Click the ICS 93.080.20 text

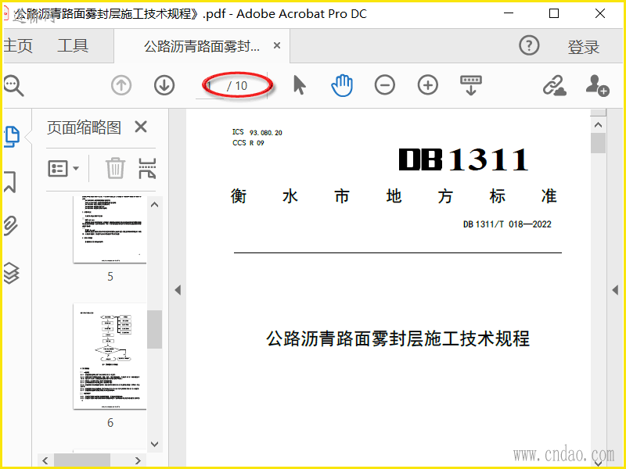pos(257,132)
